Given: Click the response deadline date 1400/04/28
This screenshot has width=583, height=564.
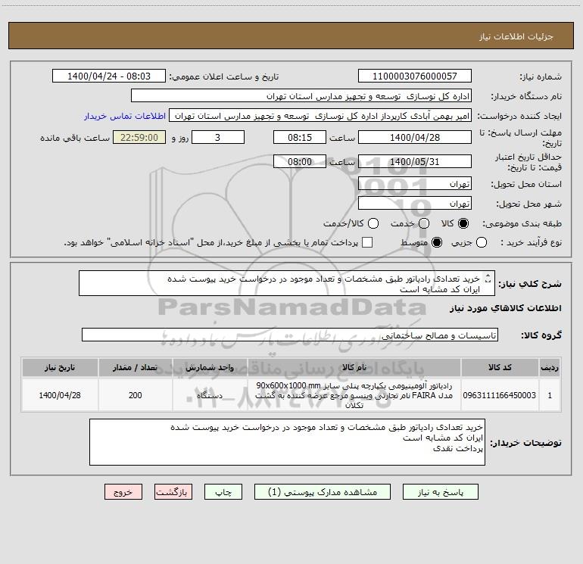Looking at the screenshot, I should pos(415,137).
